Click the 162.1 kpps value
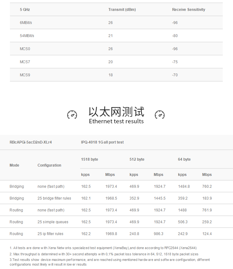The image size is (233, 269). pyautogui.click(x=86, y=198)
